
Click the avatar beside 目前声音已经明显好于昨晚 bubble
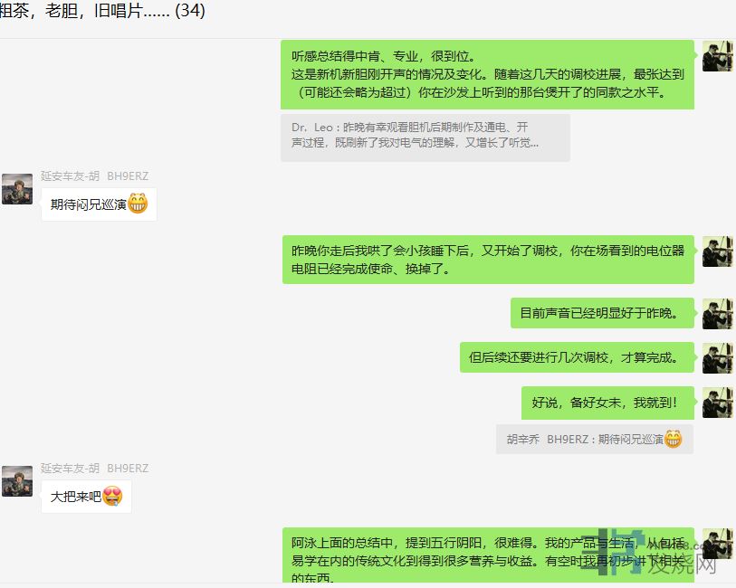point(717,314)
